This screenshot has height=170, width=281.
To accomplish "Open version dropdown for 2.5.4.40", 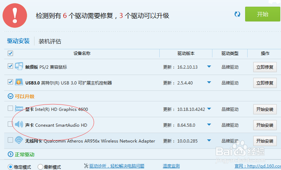I will click(209, 82).
